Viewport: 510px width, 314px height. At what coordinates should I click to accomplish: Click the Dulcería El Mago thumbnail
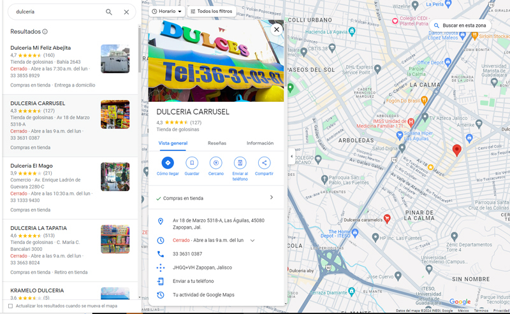click(x=115, y=177)
